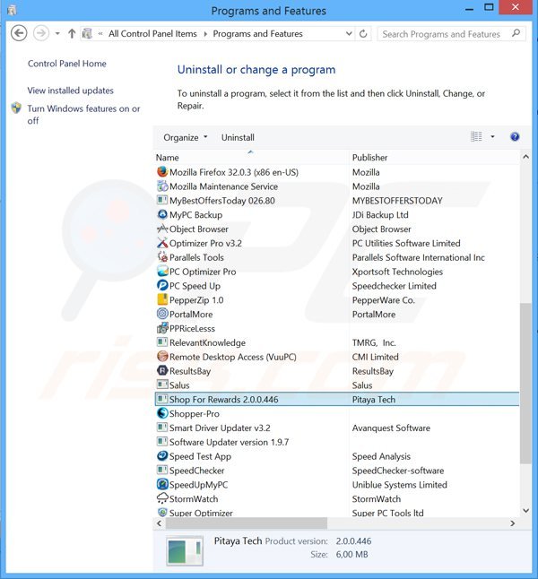Click All Control Panel Items breadcrumb

pos(152,33)
